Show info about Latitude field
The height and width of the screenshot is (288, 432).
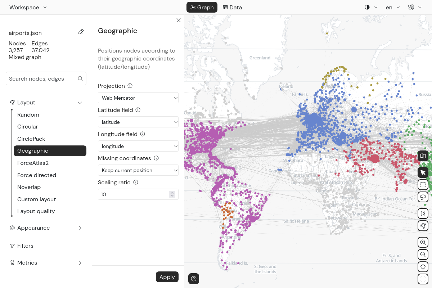(x=138, y=110)
